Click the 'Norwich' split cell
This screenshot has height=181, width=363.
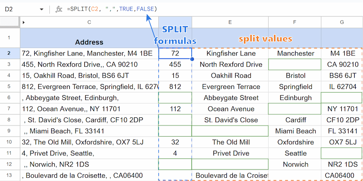(295, 164)
